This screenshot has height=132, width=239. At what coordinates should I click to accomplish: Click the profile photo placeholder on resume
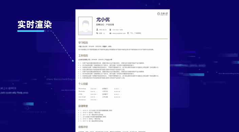pos(85,26)
